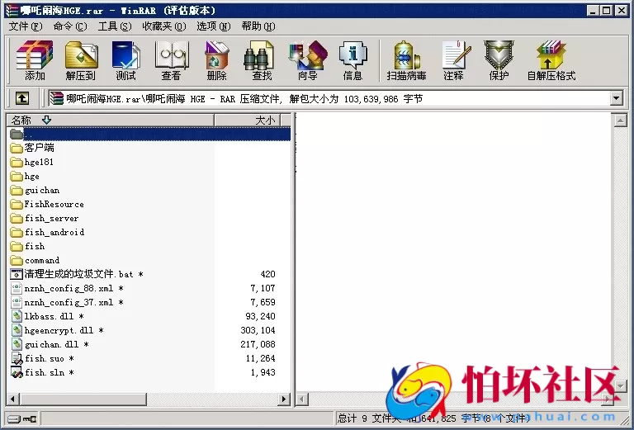Click the 信息 (Info) toolbar icon
Screen dimensions: 634x430
tap(353, 60)
